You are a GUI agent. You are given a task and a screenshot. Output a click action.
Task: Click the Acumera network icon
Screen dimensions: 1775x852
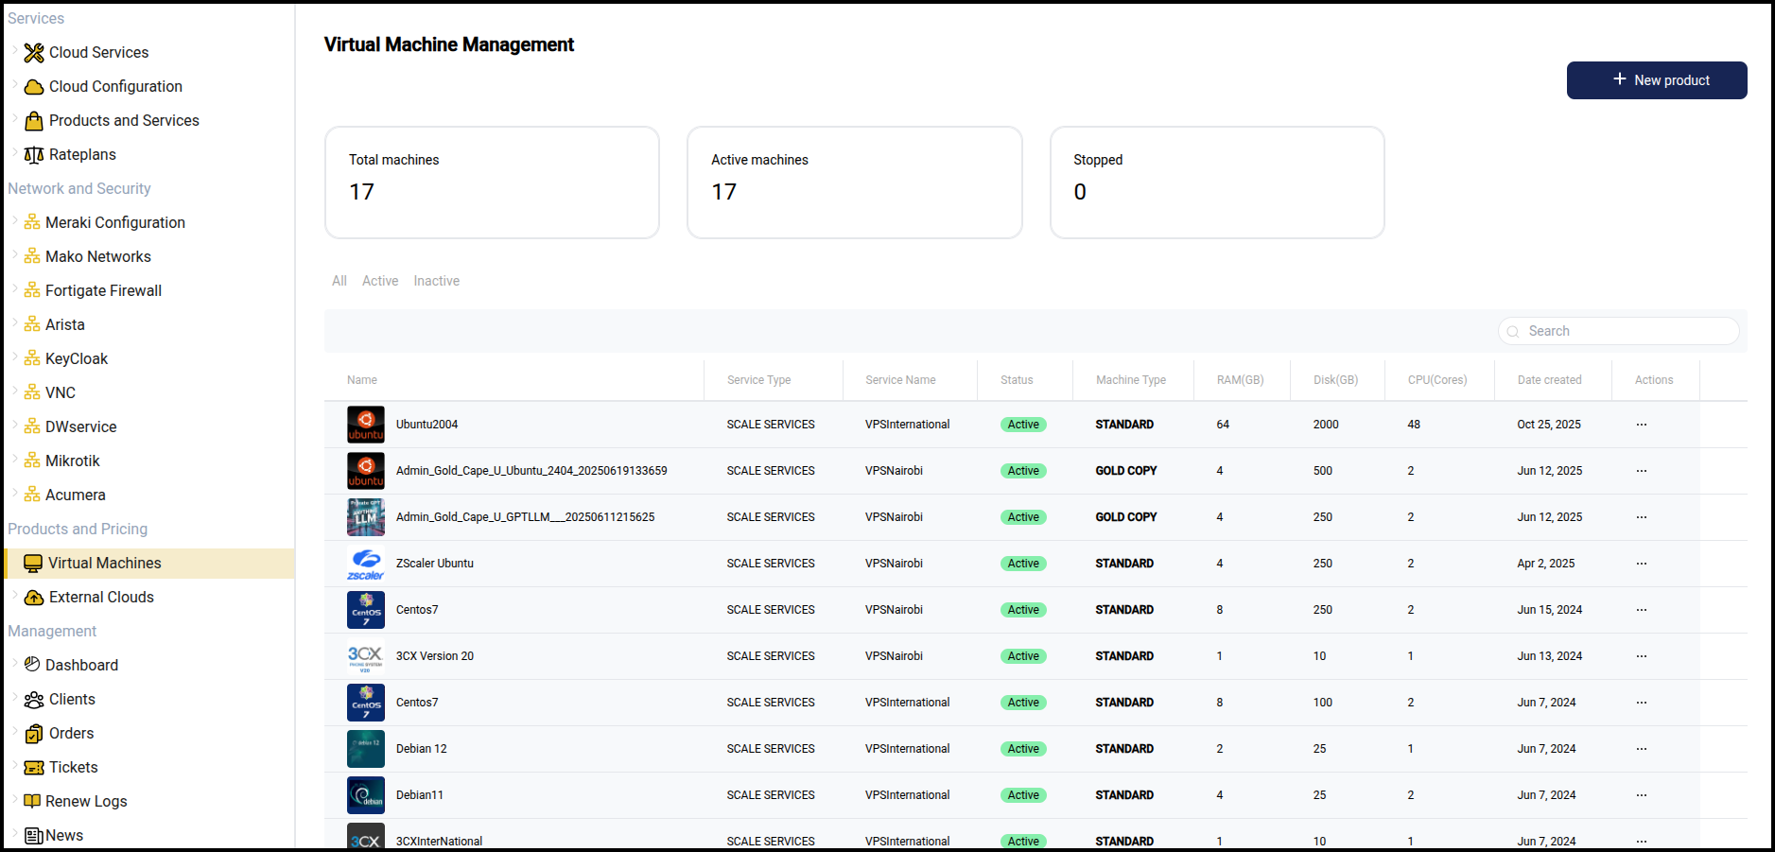pos(32,496)
